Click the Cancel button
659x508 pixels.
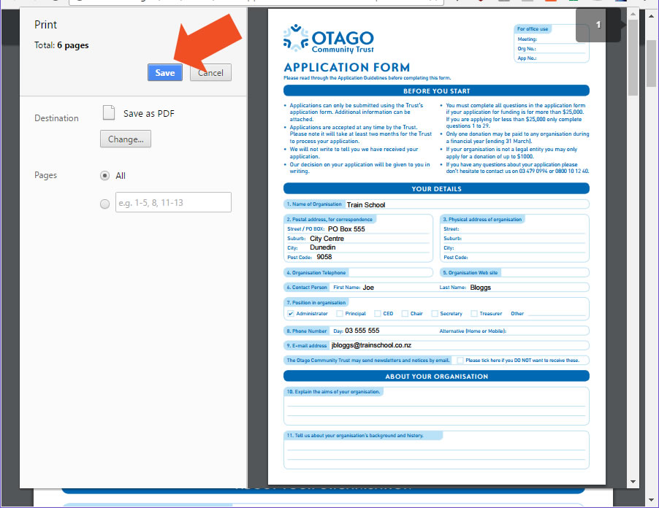pos(210,72)
